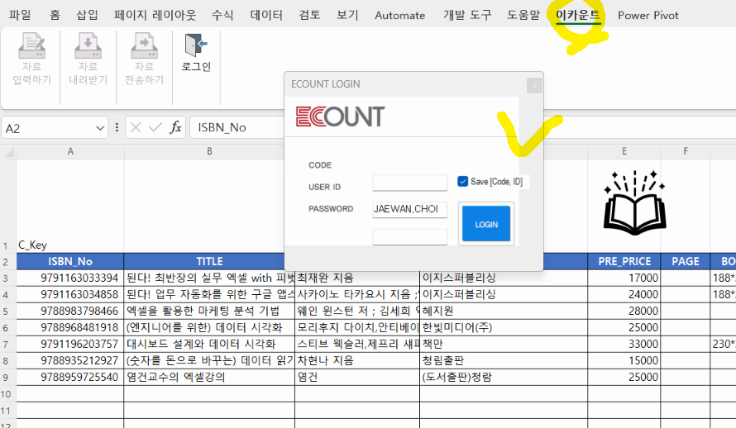Click the formula bar showing ISBN_No

pyautogui.click(x=237, y=127)
